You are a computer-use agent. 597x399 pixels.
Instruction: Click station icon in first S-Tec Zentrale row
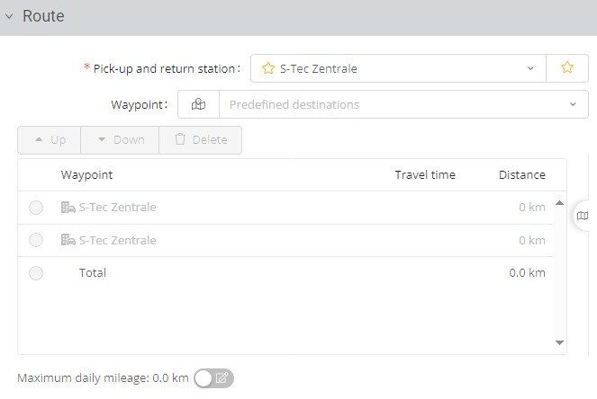click(x=68, y=208)
